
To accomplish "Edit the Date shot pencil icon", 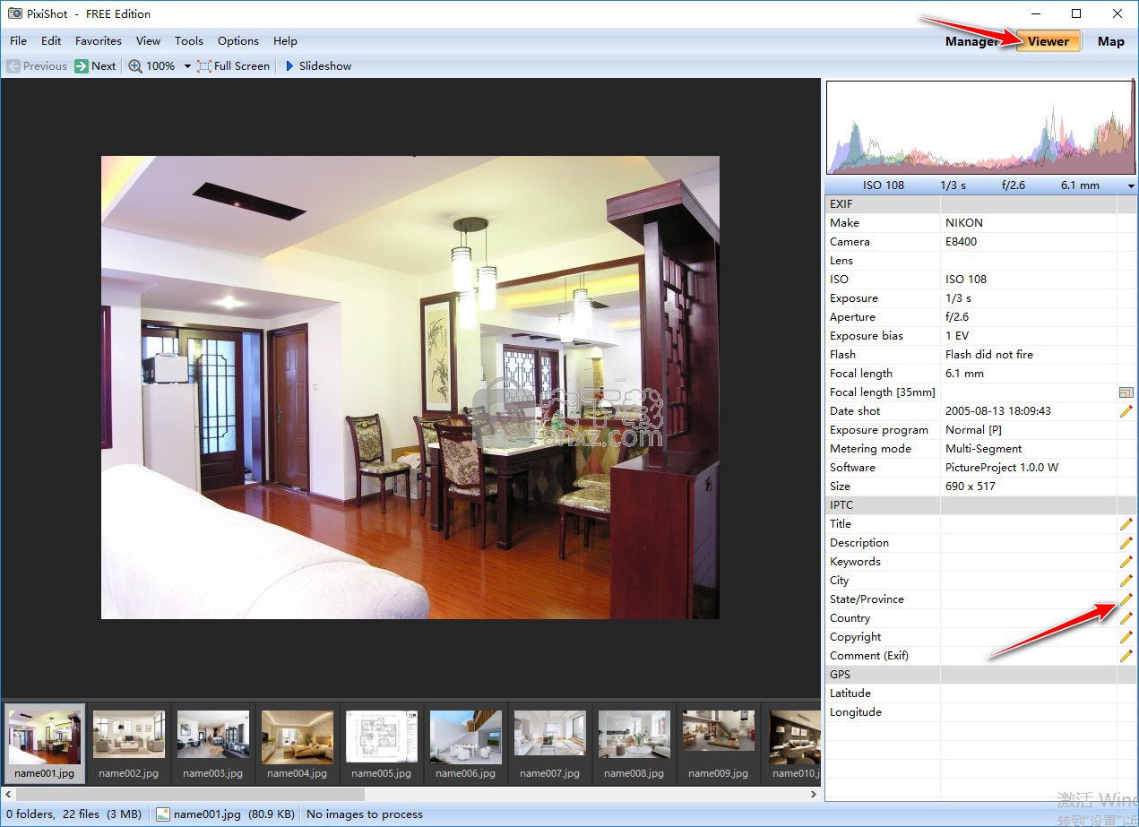I will click(x=1126, y=411).
